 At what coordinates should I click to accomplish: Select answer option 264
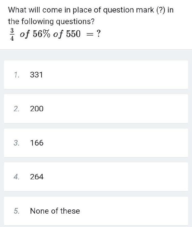96,177
